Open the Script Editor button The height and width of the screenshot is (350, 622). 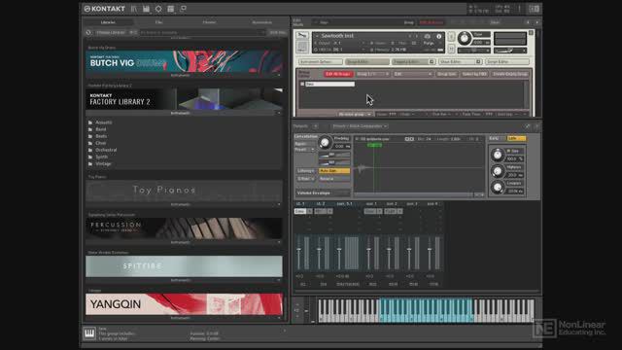pos(507,62)
